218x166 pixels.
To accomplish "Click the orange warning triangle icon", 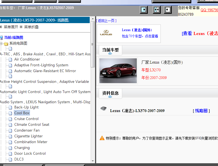I will coord(102,138).
